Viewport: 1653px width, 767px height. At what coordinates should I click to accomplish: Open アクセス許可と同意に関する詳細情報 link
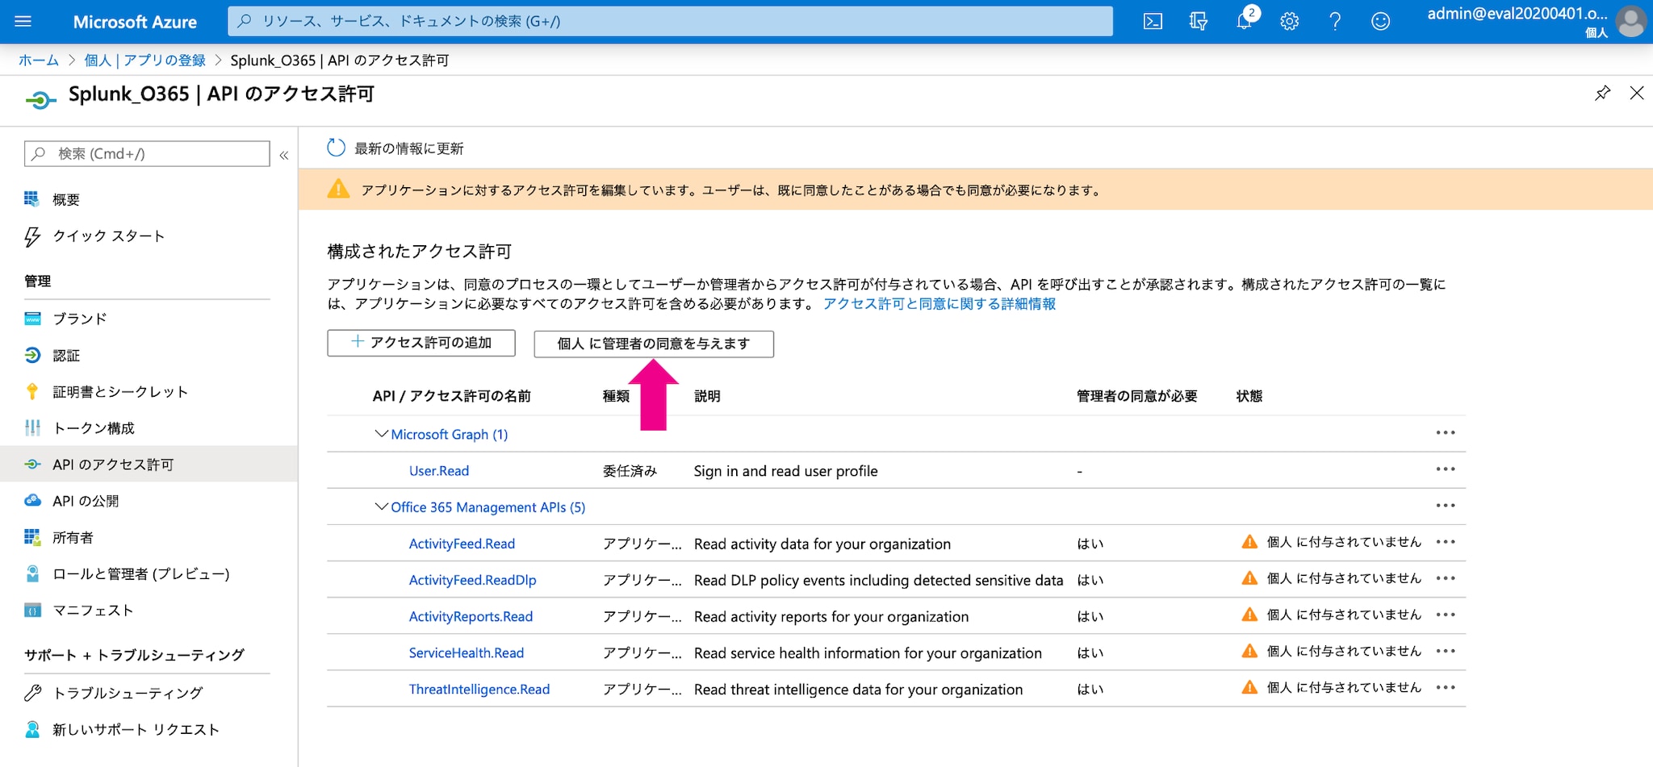tap(939, 304)
